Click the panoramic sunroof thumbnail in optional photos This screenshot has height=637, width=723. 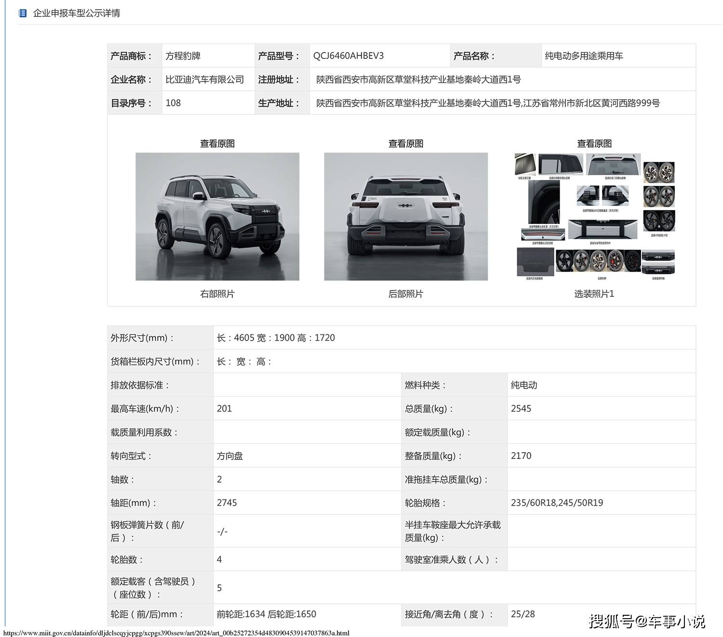coord(525,164)
